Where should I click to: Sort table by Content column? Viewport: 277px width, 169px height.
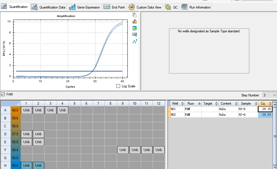click(228, 103)
